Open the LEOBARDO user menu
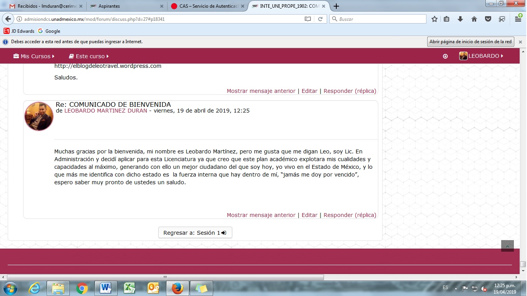Viewport: 527px width, 296px height. click(x=482, y=56)
